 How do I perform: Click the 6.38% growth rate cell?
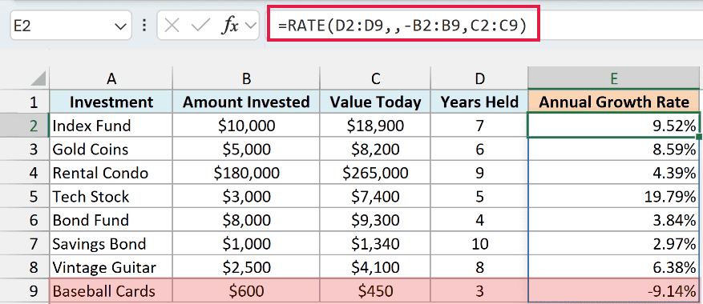click(x=614, y=268)
